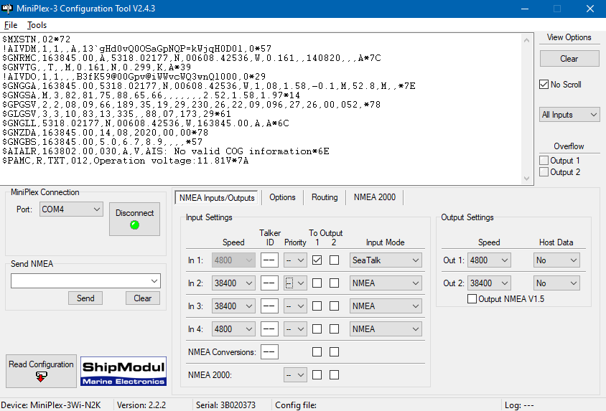
Task: Enable NMEA 2000 To Output 1
Action: 317,374
